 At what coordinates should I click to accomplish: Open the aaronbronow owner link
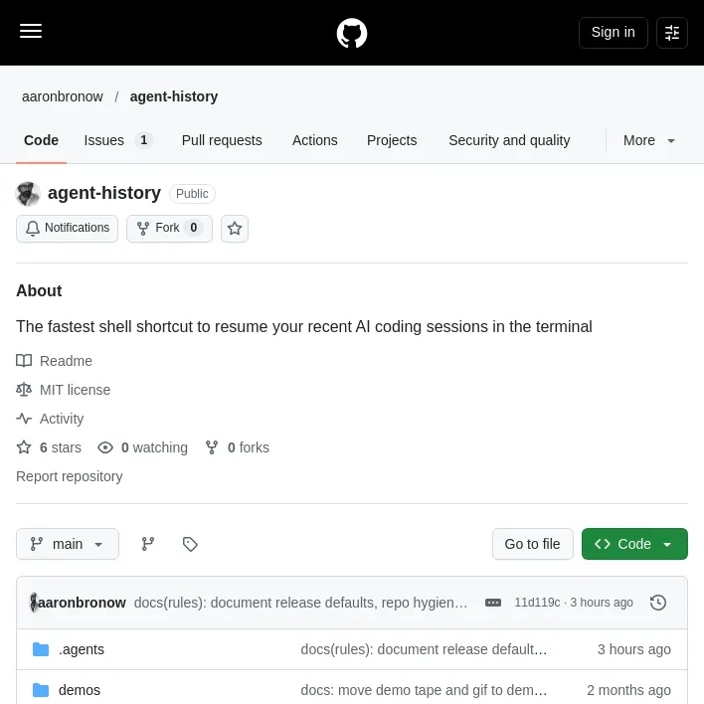pos(63,96)
